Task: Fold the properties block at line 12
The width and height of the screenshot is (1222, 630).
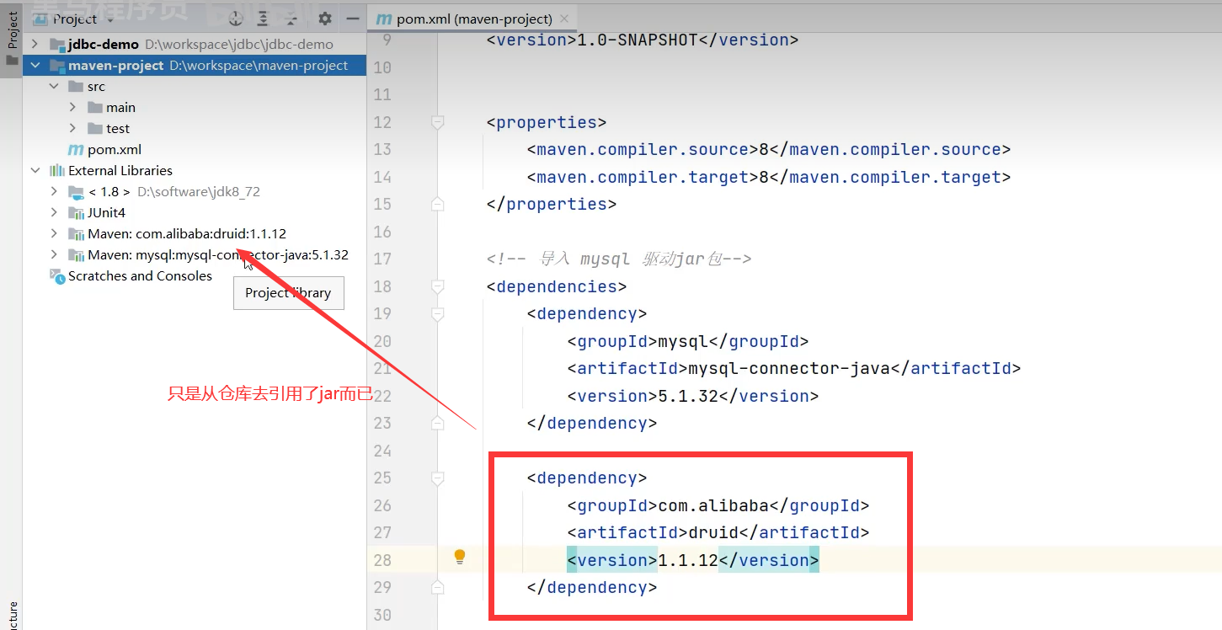Action: [437, 122]
